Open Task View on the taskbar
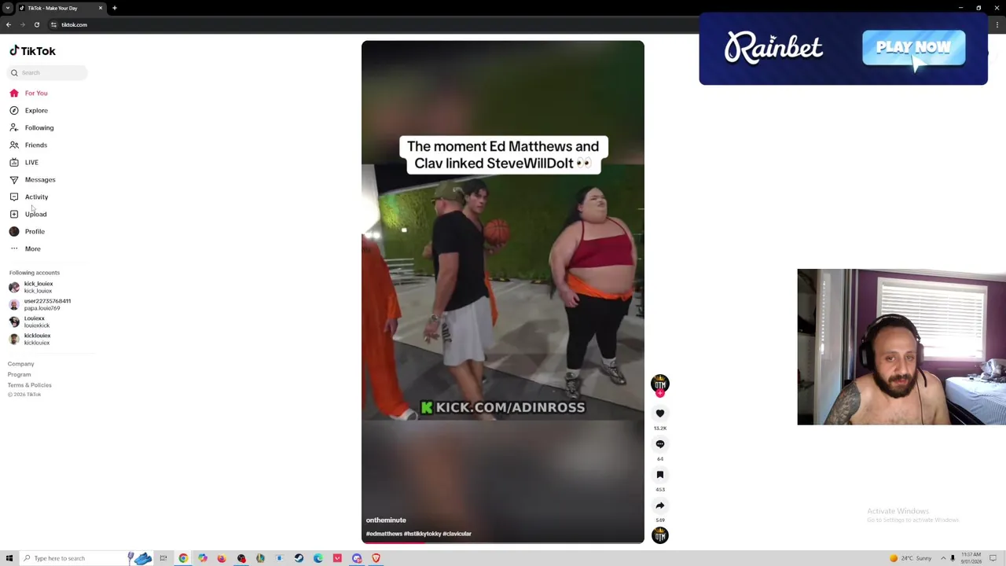Screen dimensions: 1006x566 click(x=163, y=558)
